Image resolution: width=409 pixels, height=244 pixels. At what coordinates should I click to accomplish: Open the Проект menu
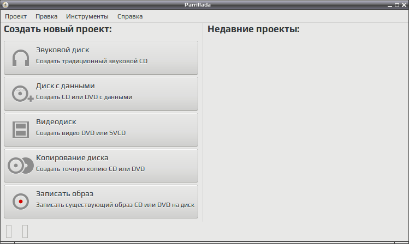click(16, 16)
